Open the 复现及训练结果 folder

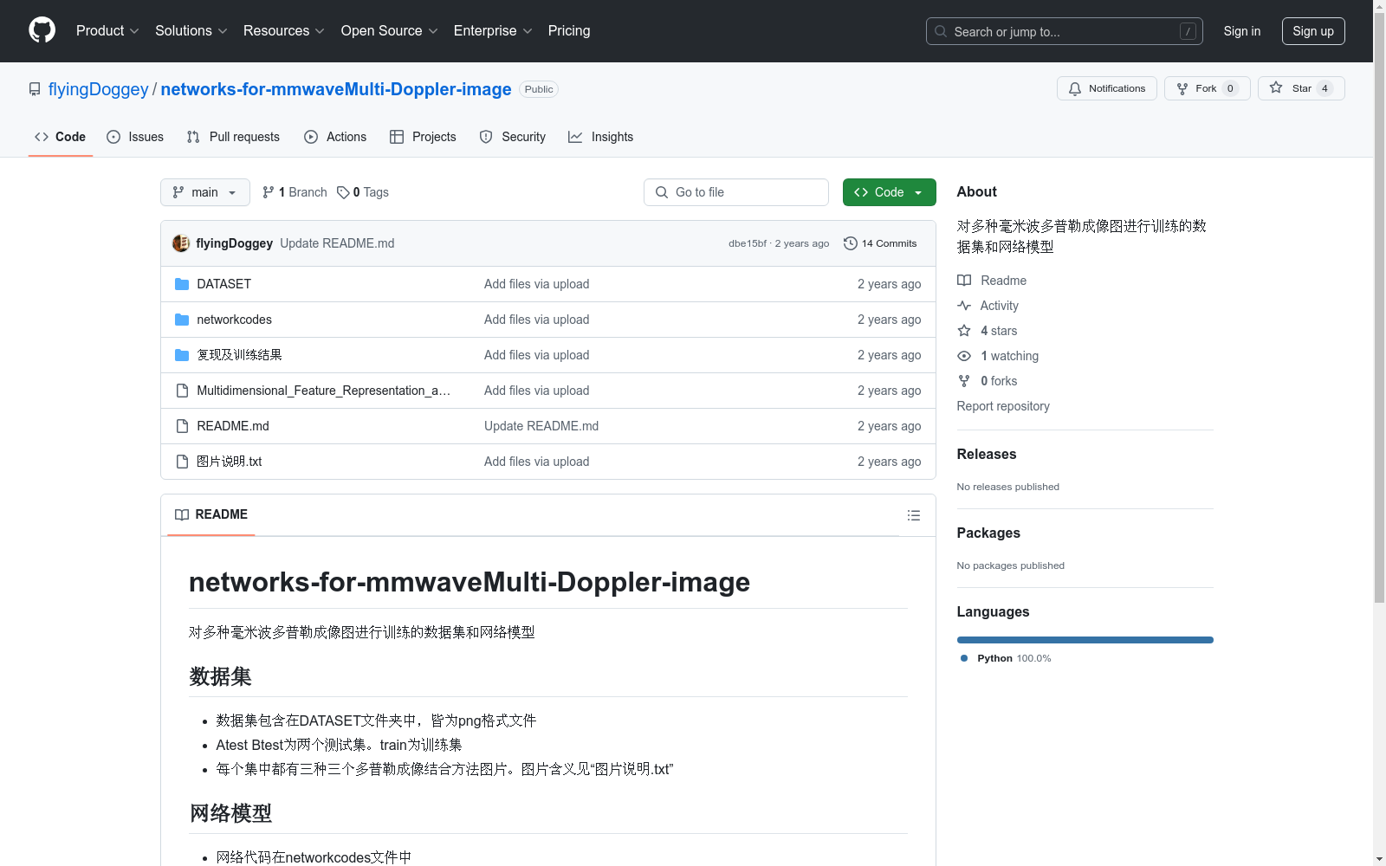pos(239,355)
